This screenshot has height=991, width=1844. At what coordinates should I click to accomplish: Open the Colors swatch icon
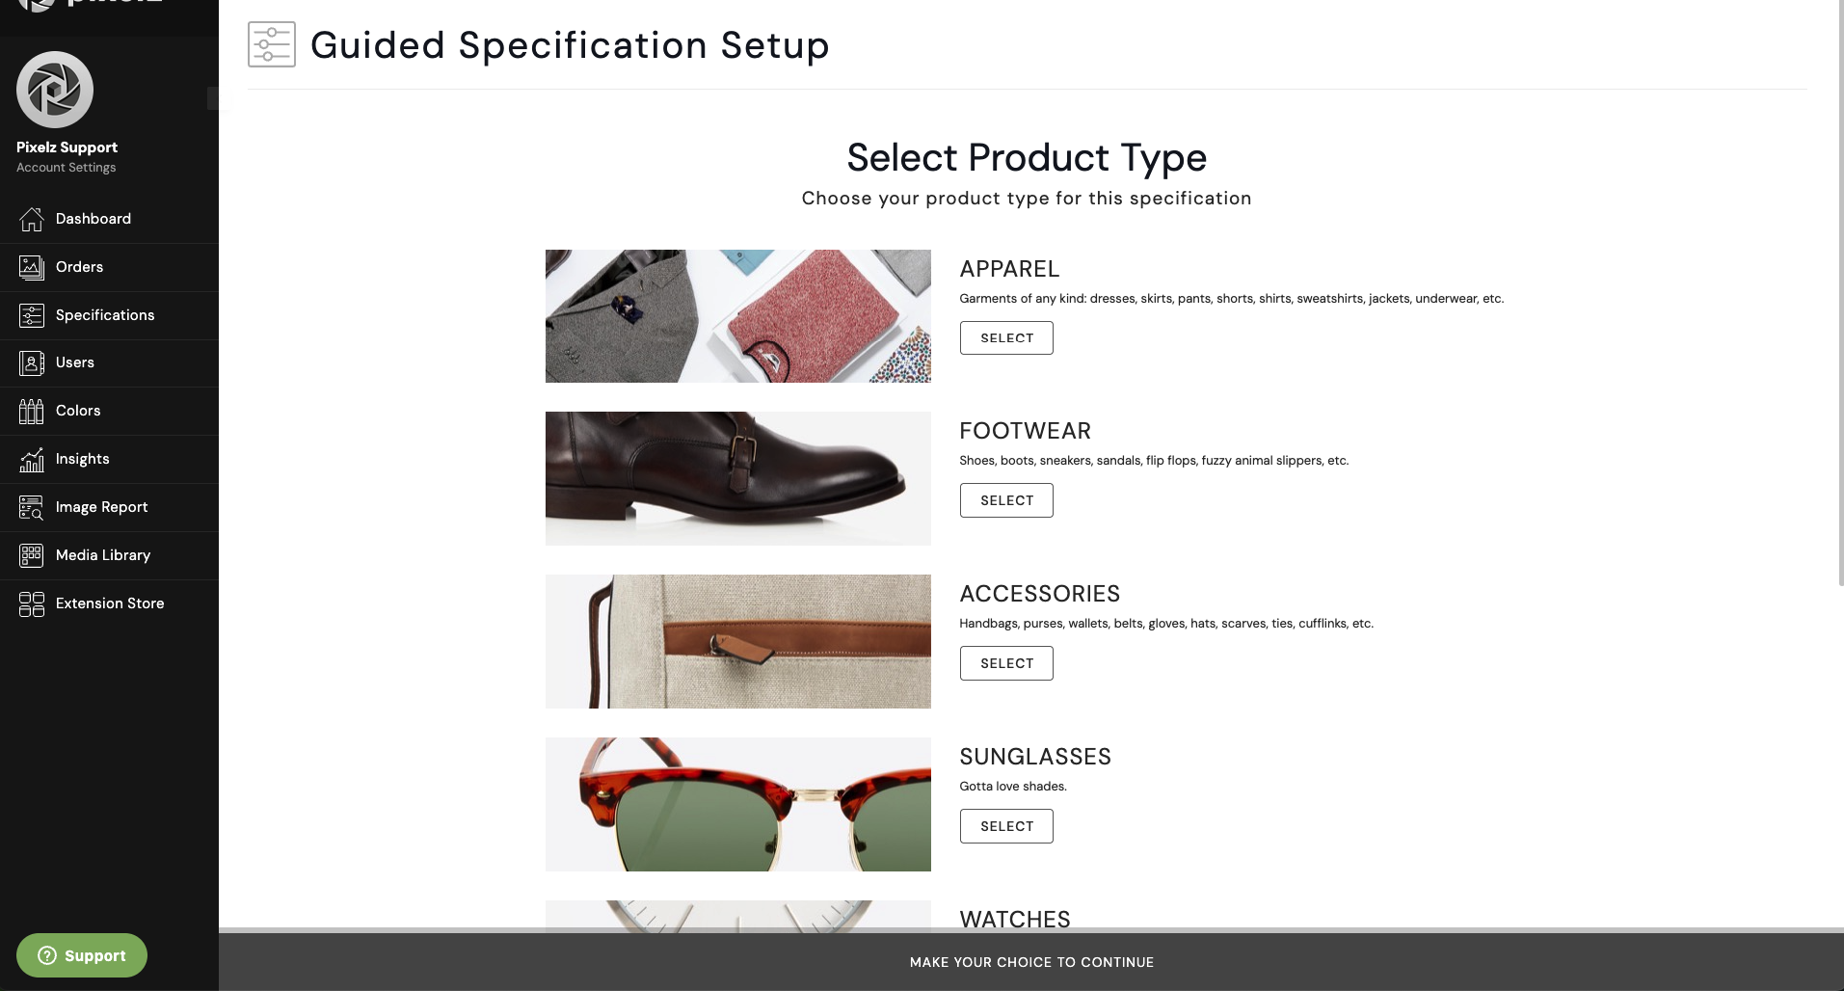[31, 411]
